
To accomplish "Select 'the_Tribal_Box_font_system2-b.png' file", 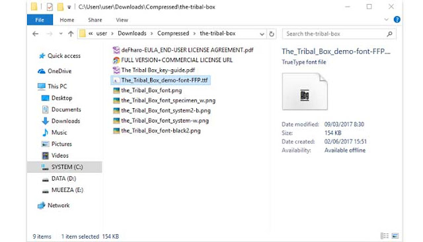I will pos(161,111).
